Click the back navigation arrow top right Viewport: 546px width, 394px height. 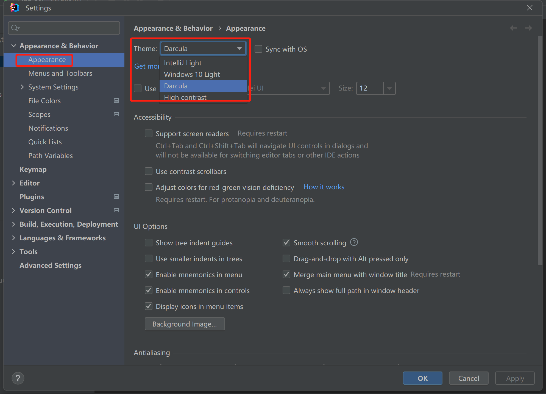[513, 28]
